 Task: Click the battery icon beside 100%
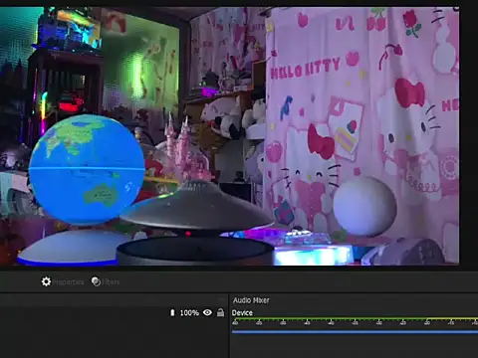click(x=172, y=312)
